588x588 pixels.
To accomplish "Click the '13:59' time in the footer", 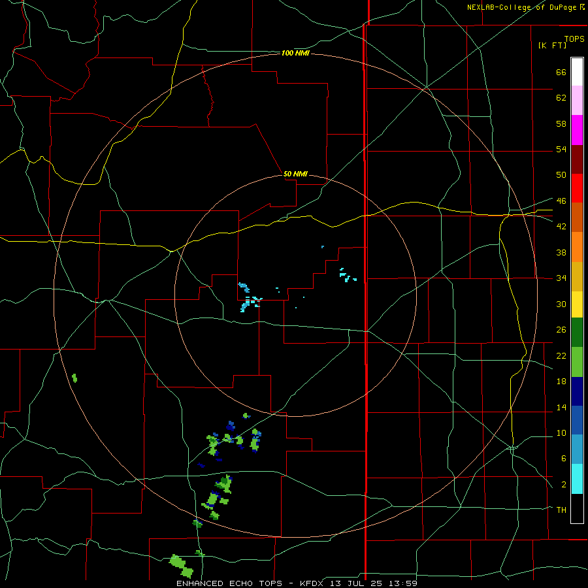I will coord(404,583).
